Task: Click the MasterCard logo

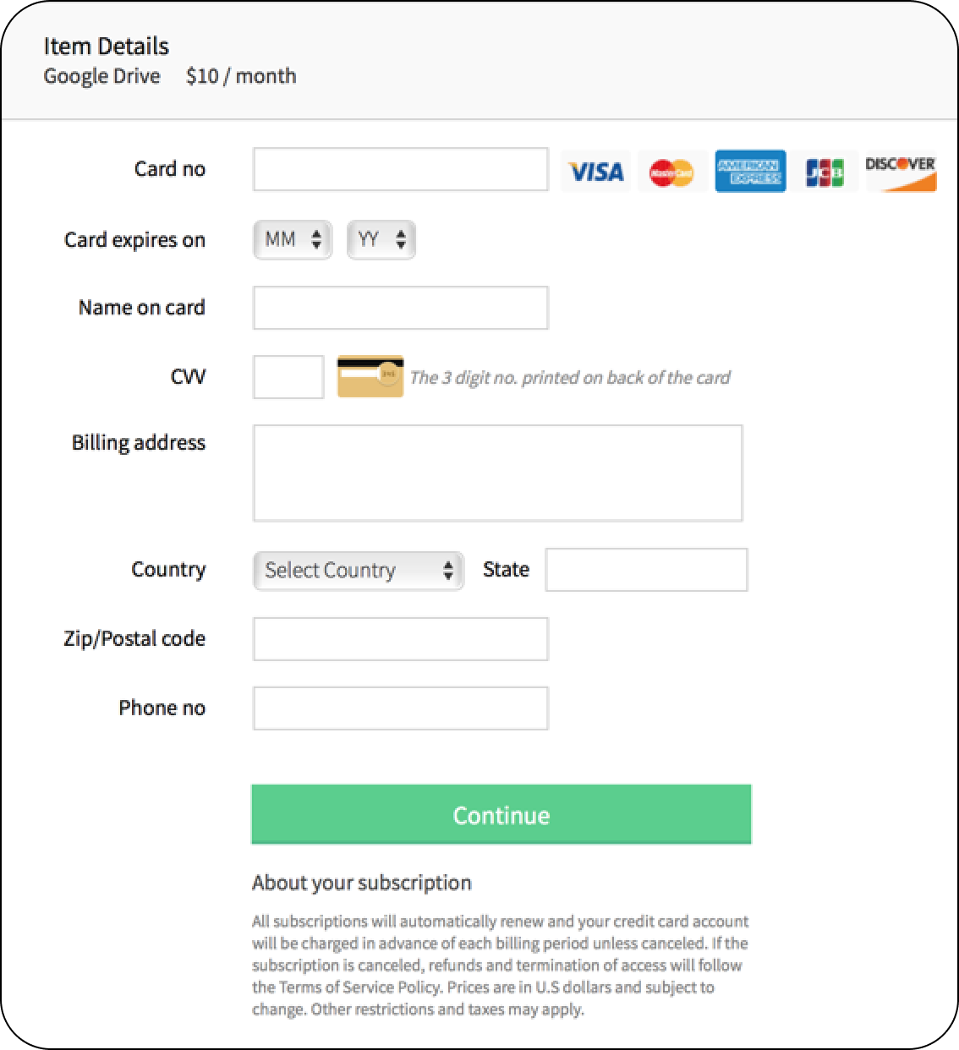Action: tap(671, 172)
